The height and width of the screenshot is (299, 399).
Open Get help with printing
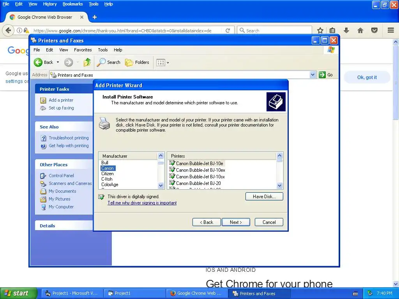click(69, 146)
